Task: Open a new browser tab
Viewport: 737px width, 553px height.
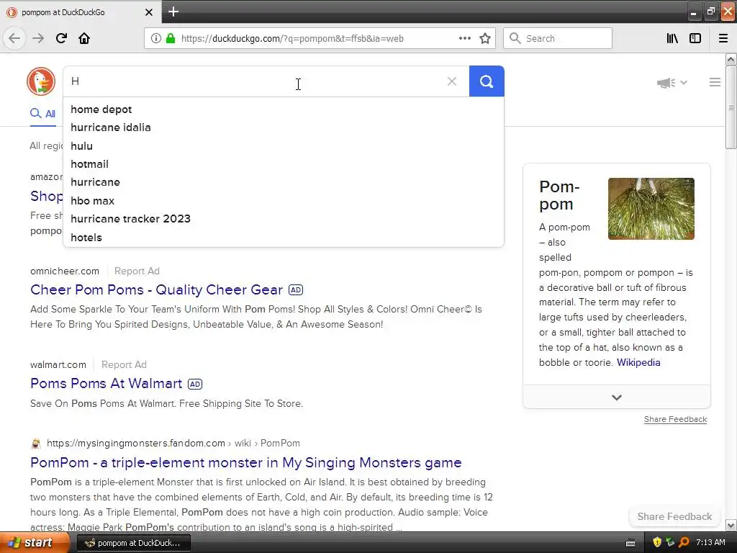Action: (x=173, y=12)
